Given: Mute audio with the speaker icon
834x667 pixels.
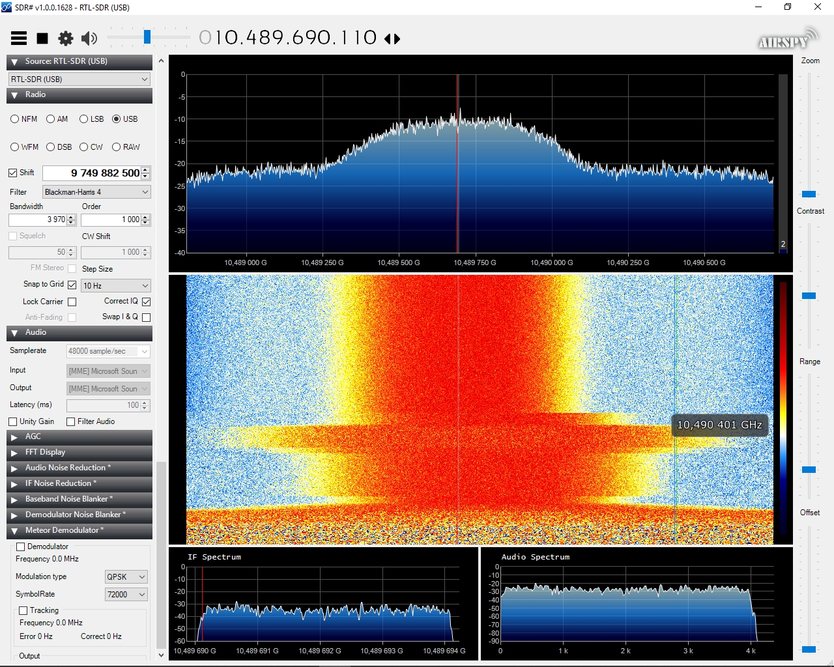Looking at the screenshot, I should pyautogui.click(x=89, y=38).
